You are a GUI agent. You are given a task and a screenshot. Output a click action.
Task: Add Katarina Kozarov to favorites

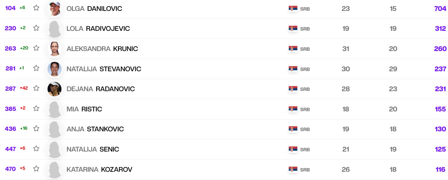36,169
